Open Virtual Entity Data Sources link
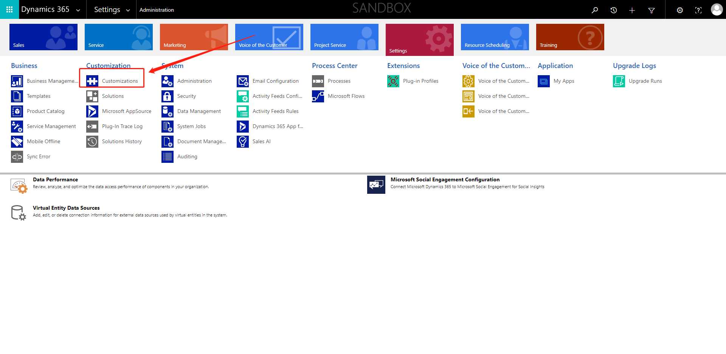The height and width of the screenshot is (354, 726). point(66,208)
